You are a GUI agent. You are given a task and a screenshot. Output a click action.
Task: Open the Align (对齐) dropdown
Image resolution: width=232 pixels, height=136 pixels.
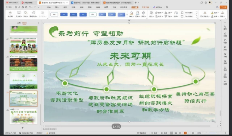point(159,16)
